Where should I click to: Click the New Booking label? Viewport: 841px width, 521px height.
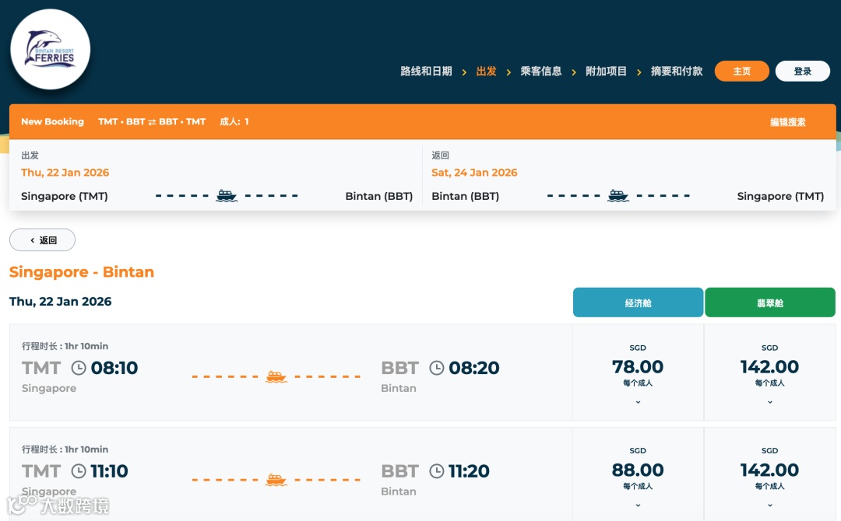(x=53, y=121)
